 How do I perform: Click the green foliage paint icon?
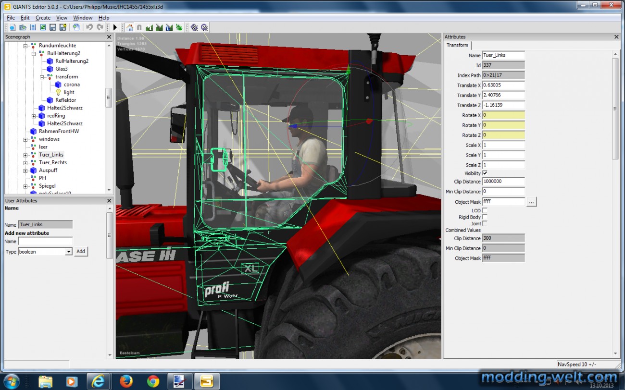click(x=179, y=27)
